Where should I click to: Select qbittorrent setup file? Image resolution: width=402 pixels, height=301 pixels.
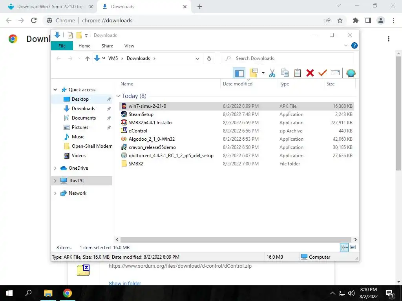click(x=236, y=155)
